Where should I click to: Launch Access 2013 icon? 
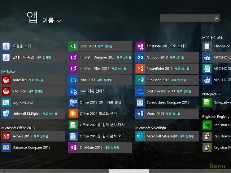click(x=6, y=136)
